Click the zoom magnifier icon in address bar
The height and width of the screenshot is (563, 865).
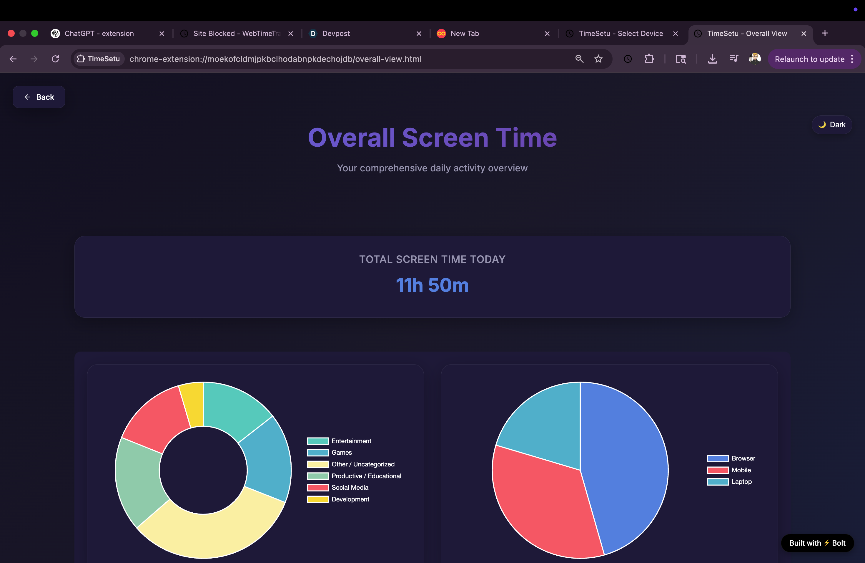[x=579, y=59]
